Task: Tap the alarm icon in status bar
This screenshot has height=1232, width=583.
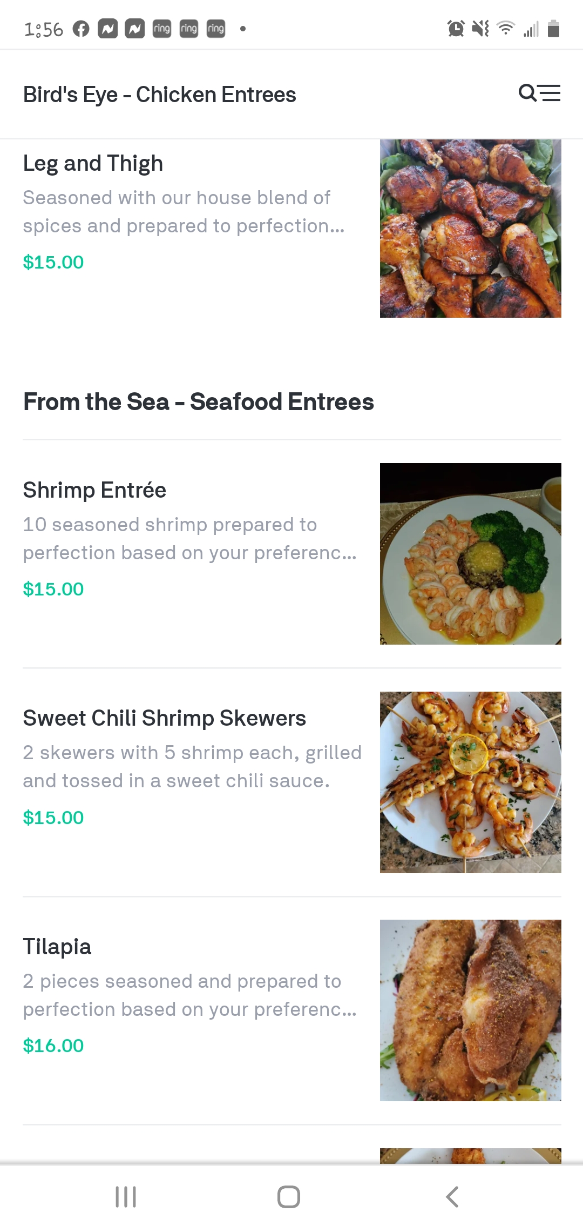Action: (x=456, y=29)
